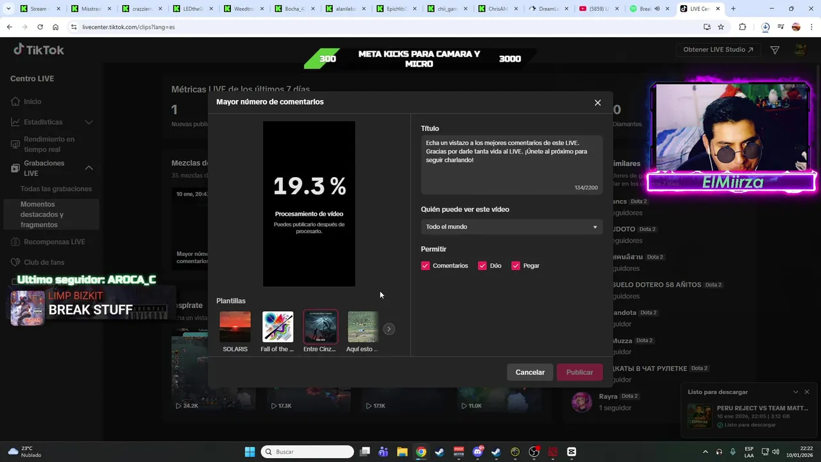The width and height of the screenshot is (821, 462).
Task: Open Task View in the taskbar
Action: tap(364, 452)
